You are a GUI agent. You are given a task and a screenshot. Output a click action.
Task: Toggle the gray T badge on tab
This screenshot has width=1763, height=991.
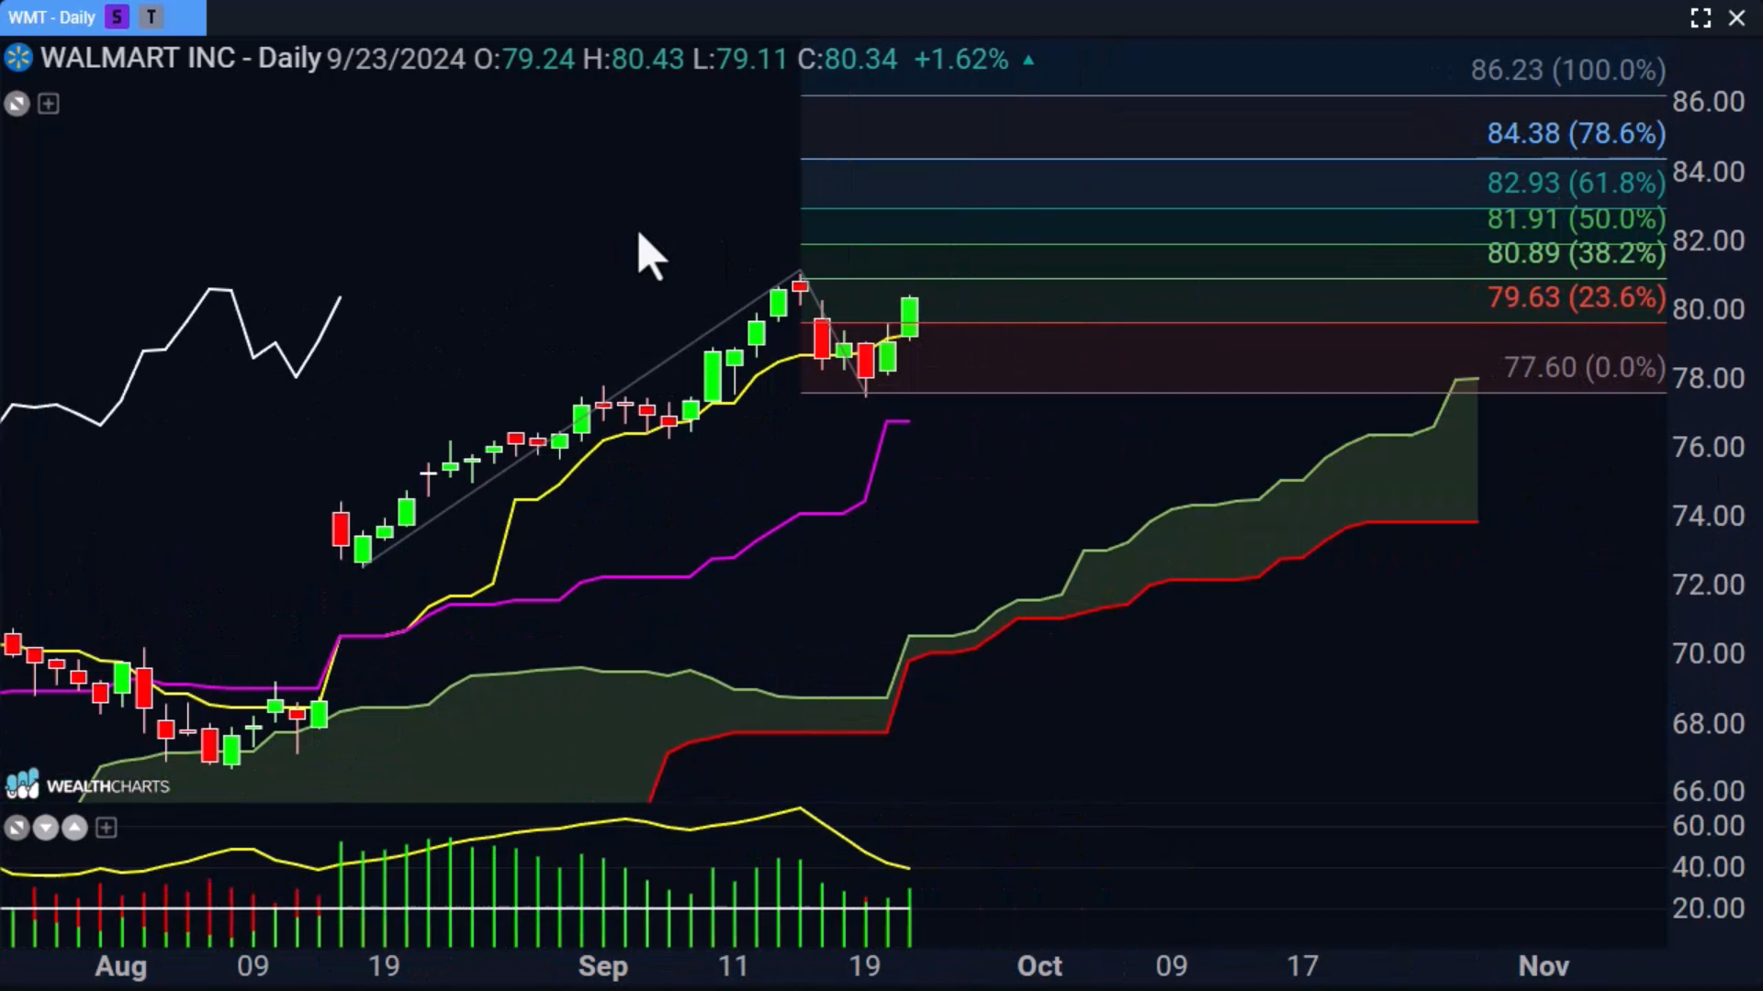(x=152, y=17)
